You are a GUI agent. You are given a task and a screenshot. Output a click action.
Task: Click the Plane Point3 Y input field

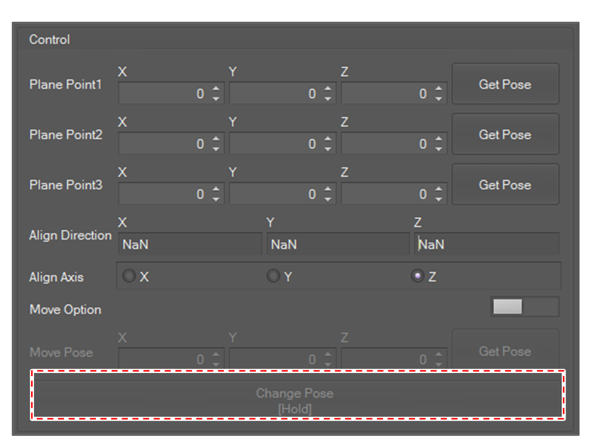click(x=276, y=194)
